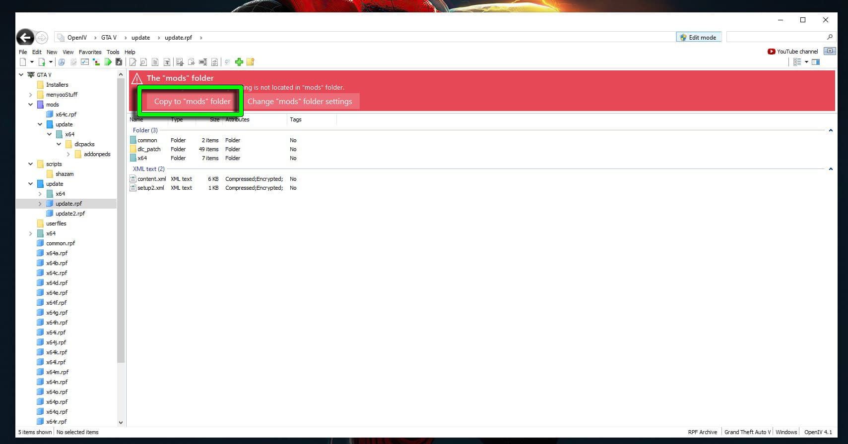This screenshot has width=848, height=444.
Task: Click Copy to "mods" folder button
Action: (x=192, y=102)
